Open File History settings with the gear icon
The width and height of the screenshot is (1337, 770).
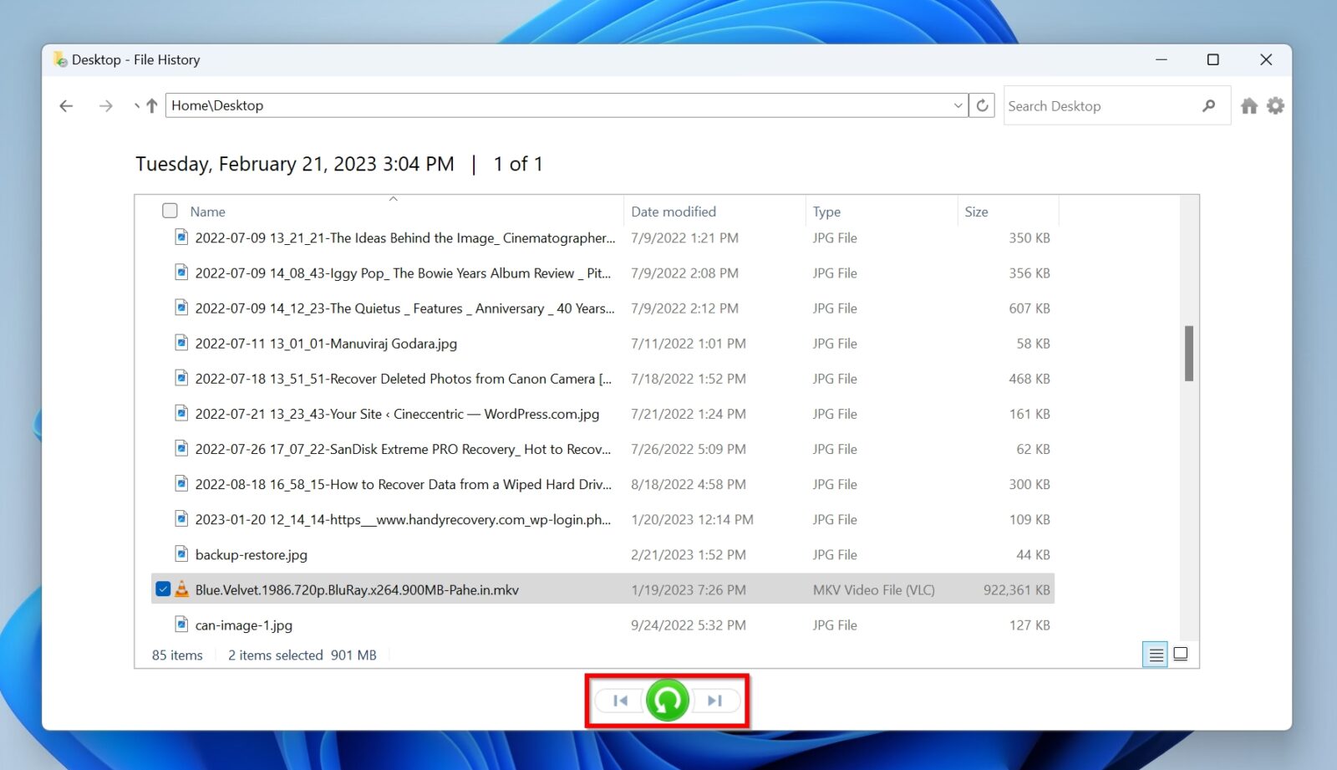pyautogui.click(x=1275, y=105)
